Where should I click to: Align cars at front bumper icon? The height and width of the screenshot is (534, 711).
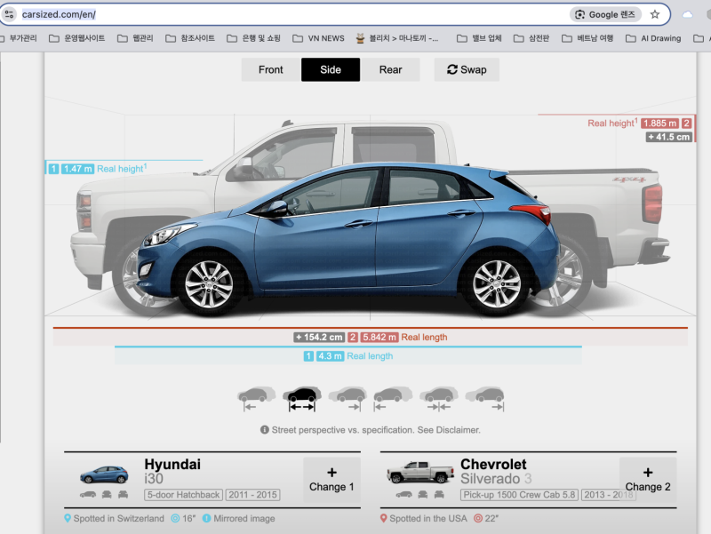click(x=393, y=398)
